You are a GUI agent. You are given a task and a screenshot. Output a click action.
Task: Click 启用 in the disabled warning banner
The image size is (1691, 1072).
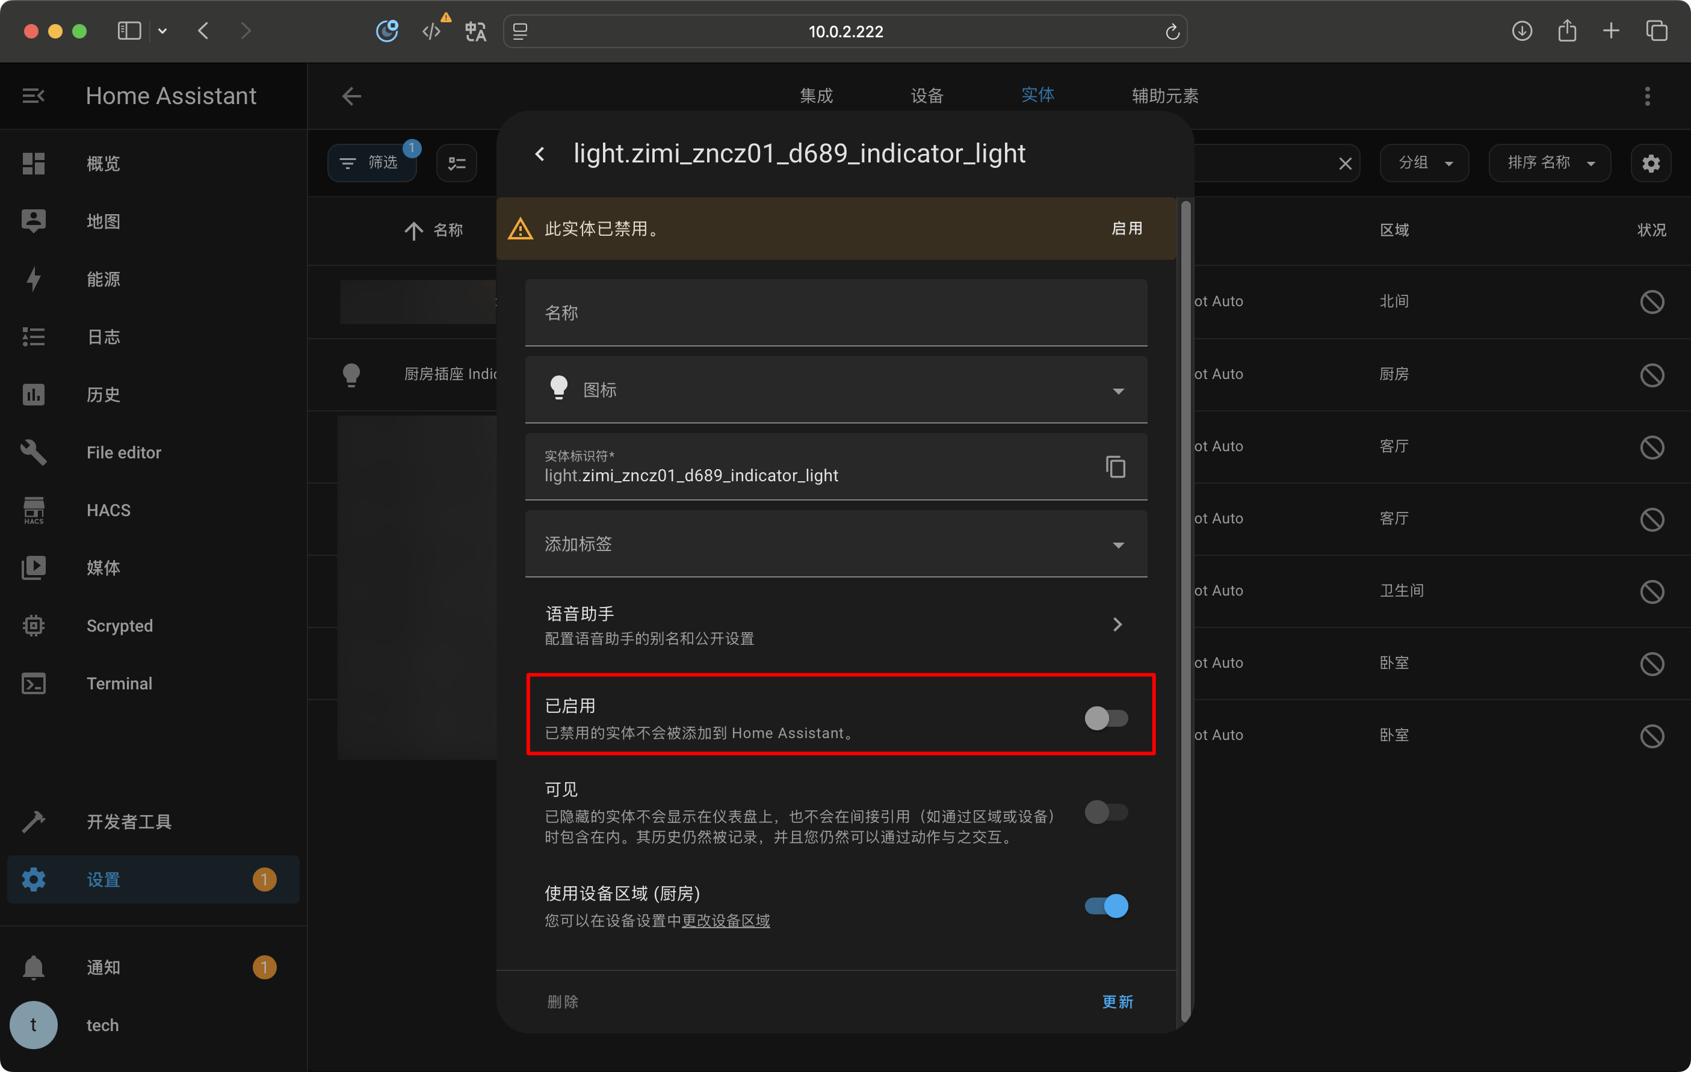1127,228
